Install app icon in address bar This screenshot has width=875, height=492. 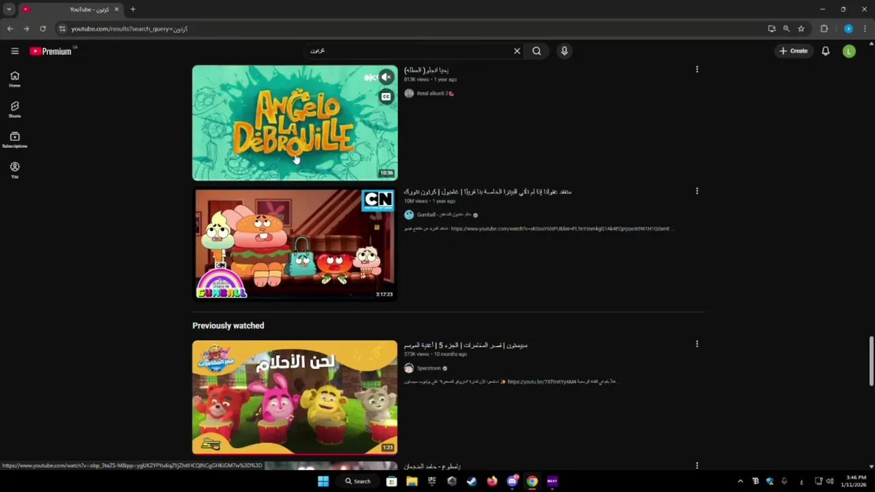(772, 29)
